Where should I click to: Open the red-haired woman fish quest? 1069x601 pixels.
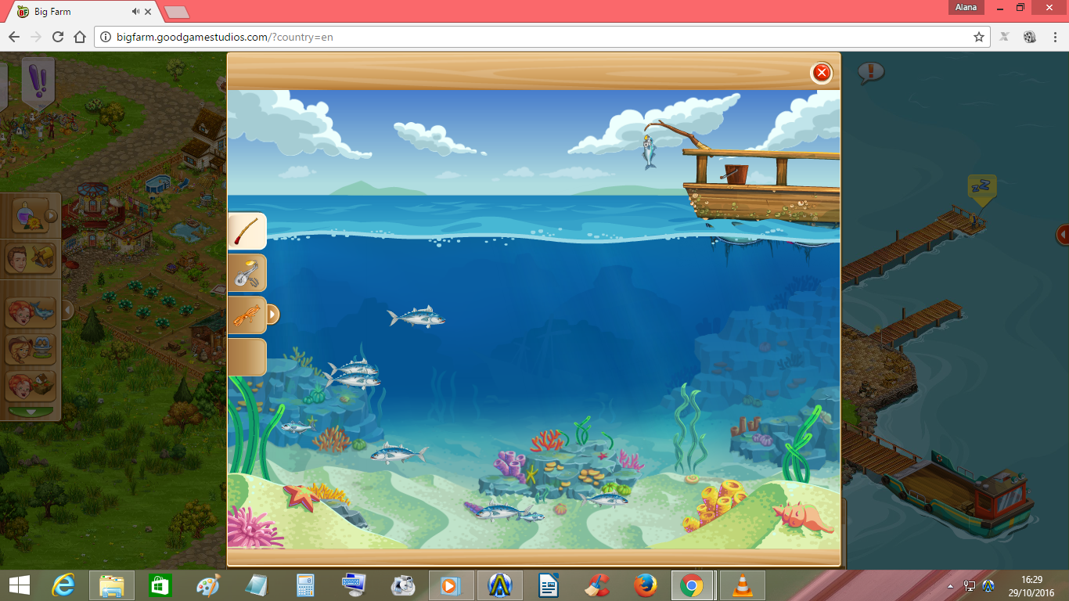pyautogui.click(x=31, y=311)
